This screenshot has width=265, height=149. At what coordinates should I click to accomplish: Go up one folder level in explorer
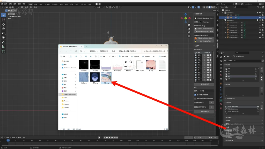pyautogui.click(x=71, y=51)
